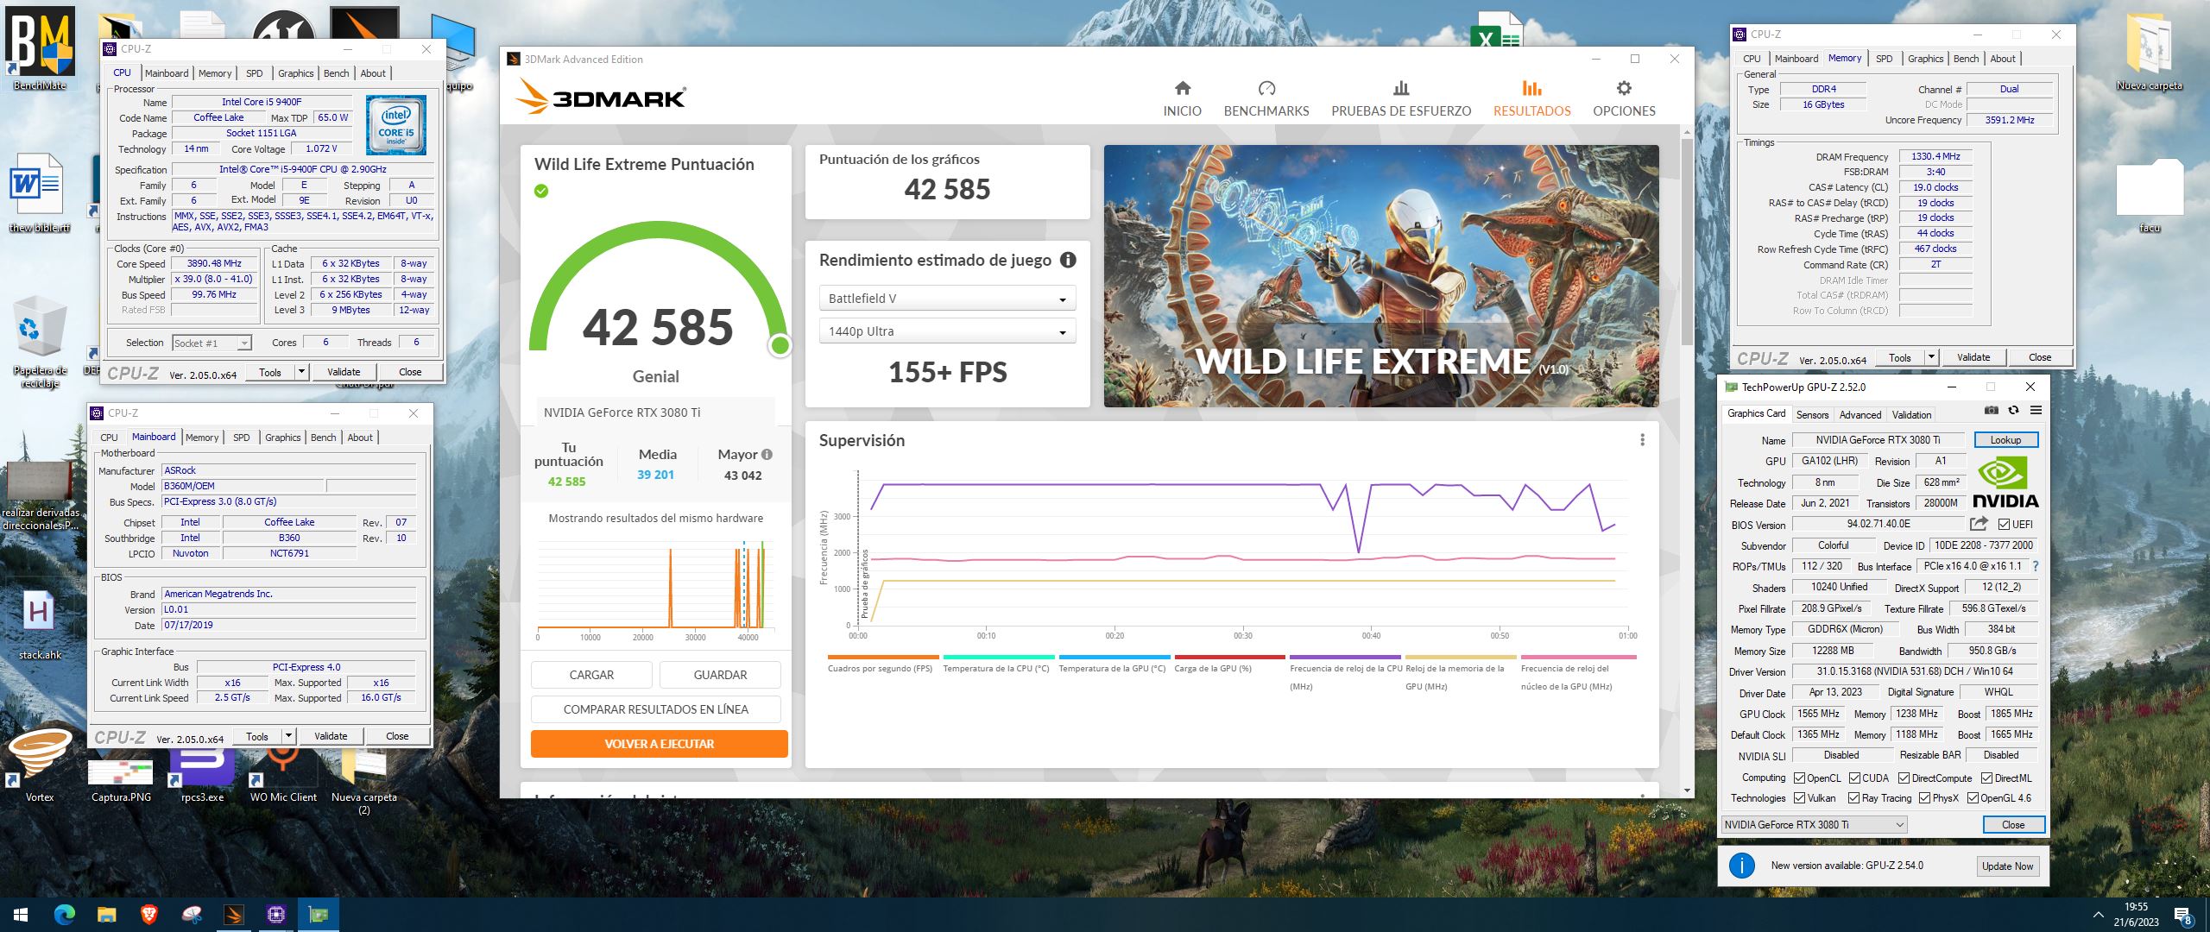Toggle the DirectCompute checkbox in GPU-Z
Viewport: 2210px width, 932px height.
tap(1904, 778)
